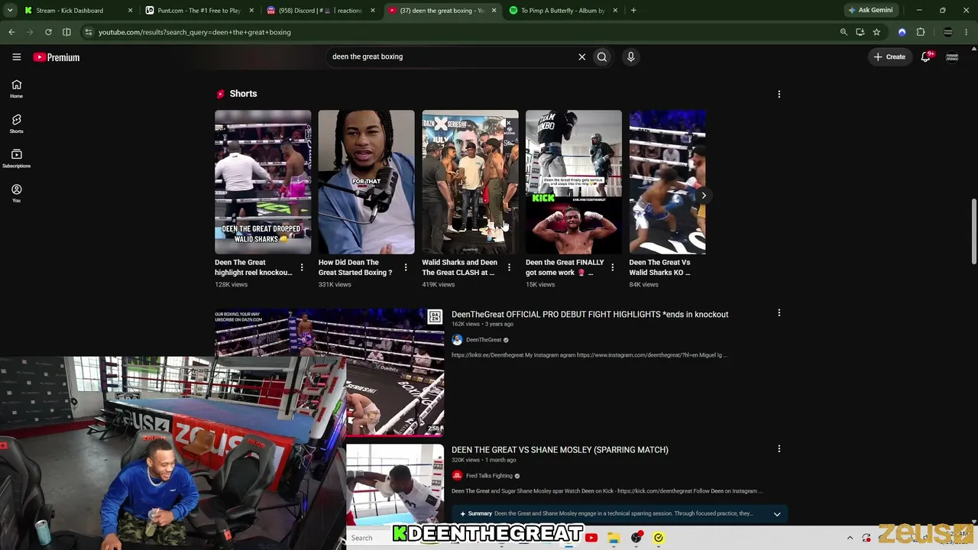Visit DeenTheGreat channel link

point(484,340)
